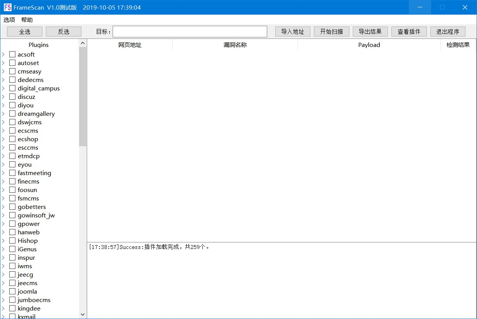Expand the fastmeeting tree node
The image size is (477, 319).
tap(3, 173)
